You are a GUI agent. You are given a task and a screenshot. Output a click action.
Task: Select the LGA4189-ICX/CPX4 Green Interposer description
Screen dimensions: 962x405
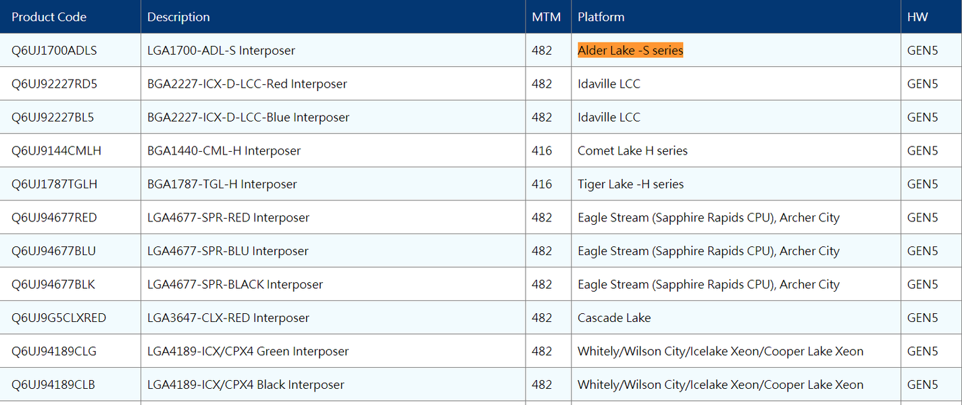[248, 351]
